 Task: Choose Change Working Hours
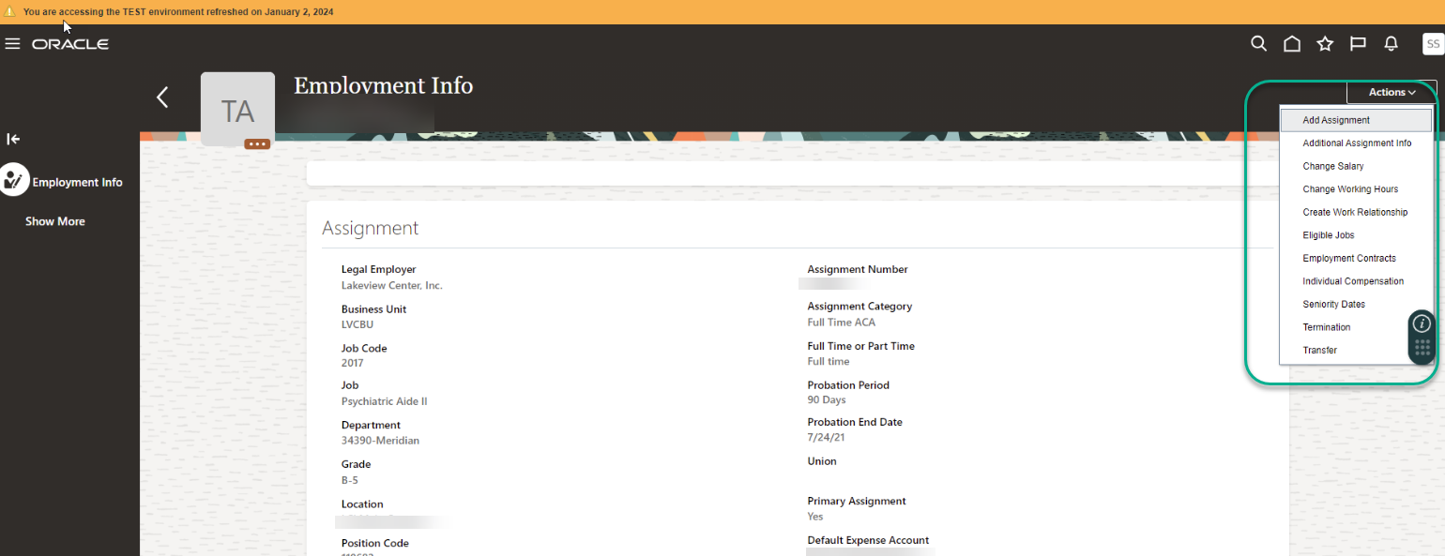point(1356,189)
